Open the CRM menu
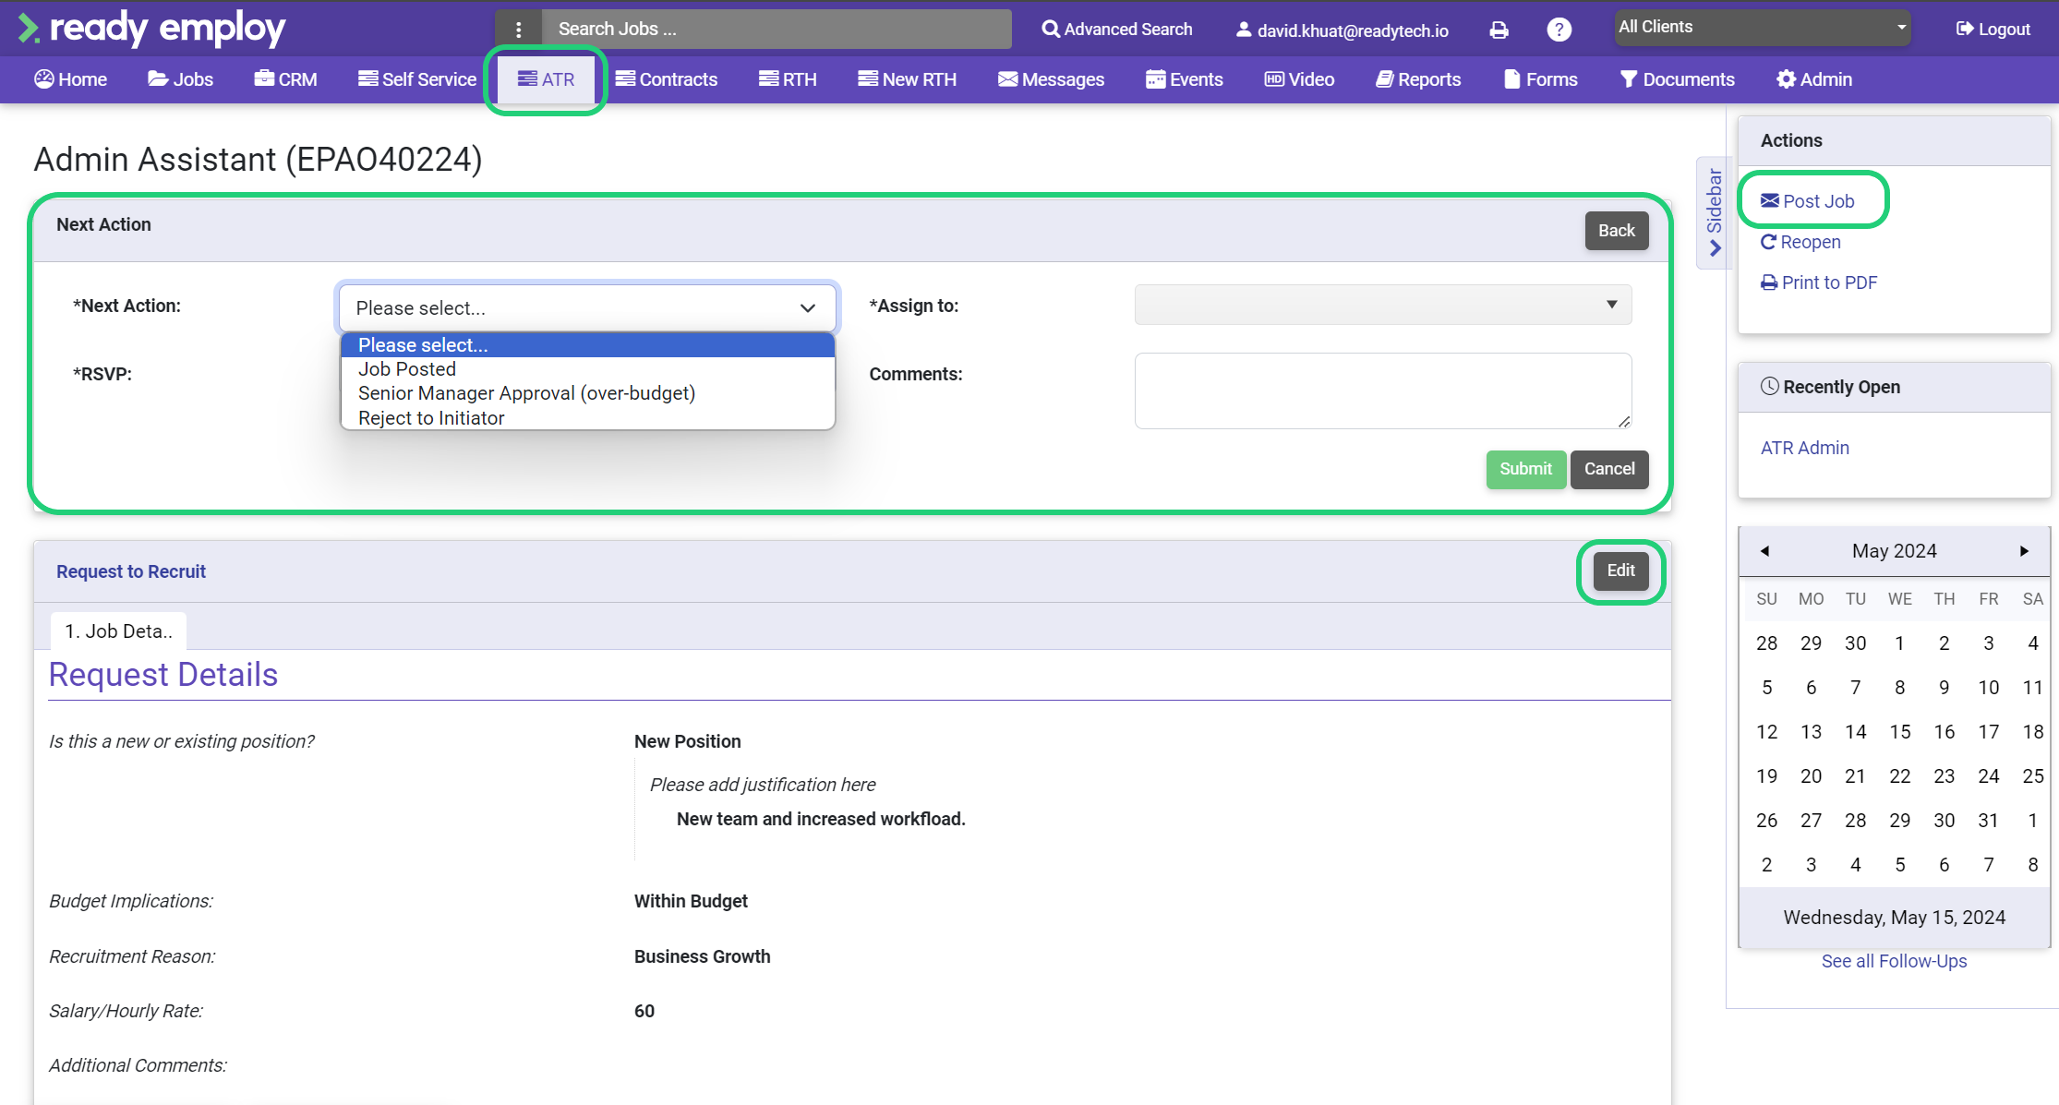Viewport: 2059px width, 1105px height. click(285, 79)
